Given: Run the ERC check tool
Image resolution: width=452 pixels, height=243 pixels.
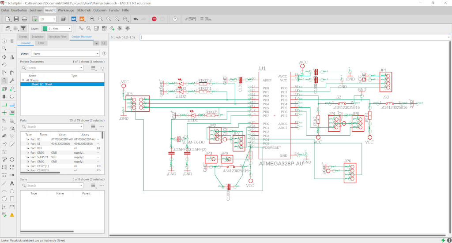Looking at the screenshot, I should point(4,214).
